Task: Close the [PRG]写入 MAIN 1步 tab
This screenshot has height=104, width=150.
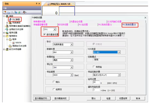Action: (x=73, y=4)
